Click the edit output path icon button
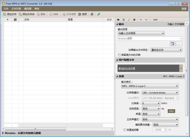Screen dimensions: 190x137 tap(173, 44)
